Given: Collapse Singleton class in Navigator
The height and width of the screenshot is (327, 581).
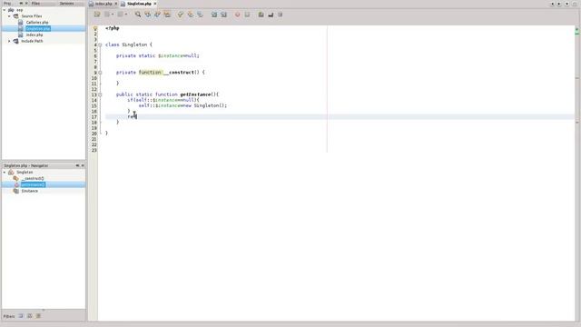Looking at the screenshot, I should pos(5,173).
